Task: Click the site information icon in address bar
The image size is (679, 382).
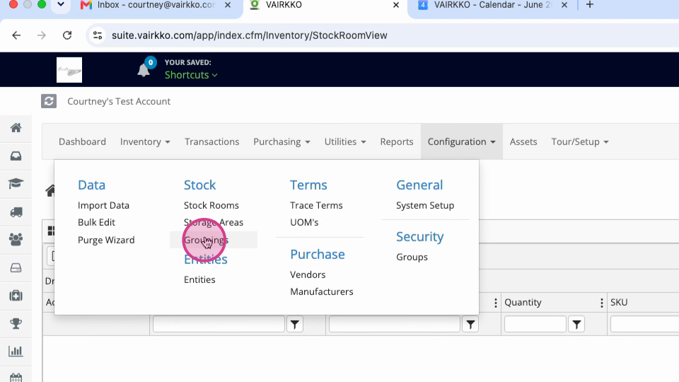Action: [x=98, y=35]
